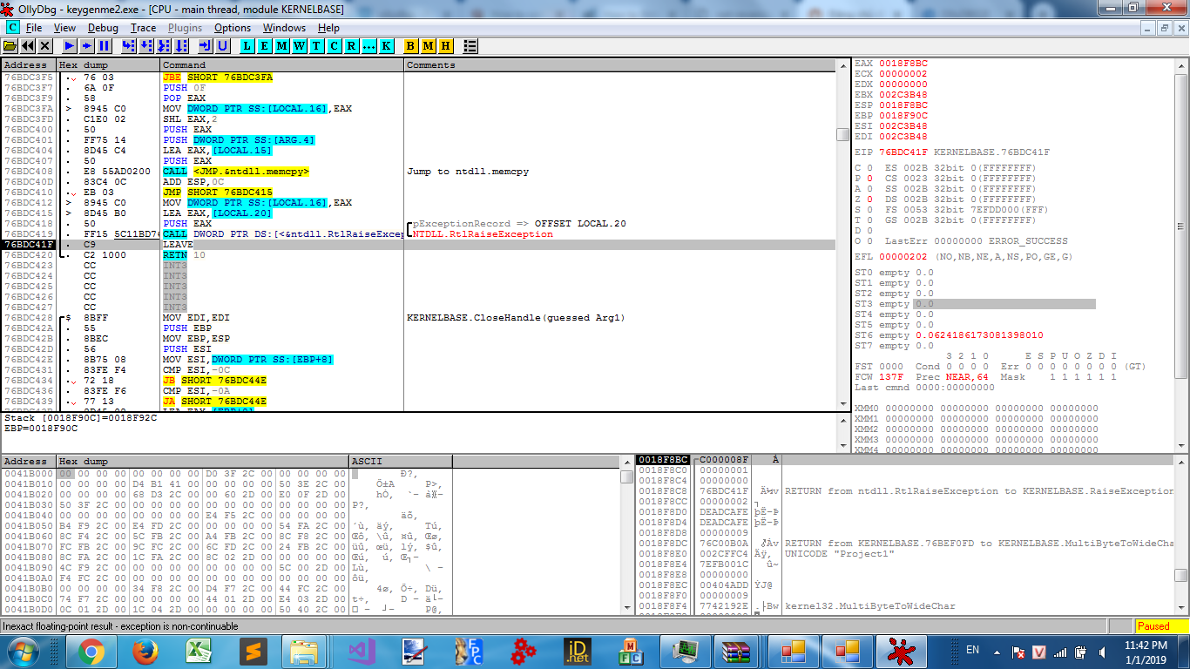Screen dimensions: 1190x669
Task: Step over using the toolbar icon
Action: 146,45
